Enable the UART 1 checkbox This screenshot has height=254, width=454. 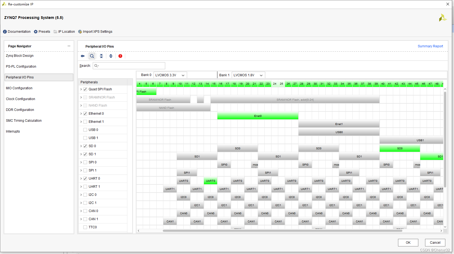85,187
